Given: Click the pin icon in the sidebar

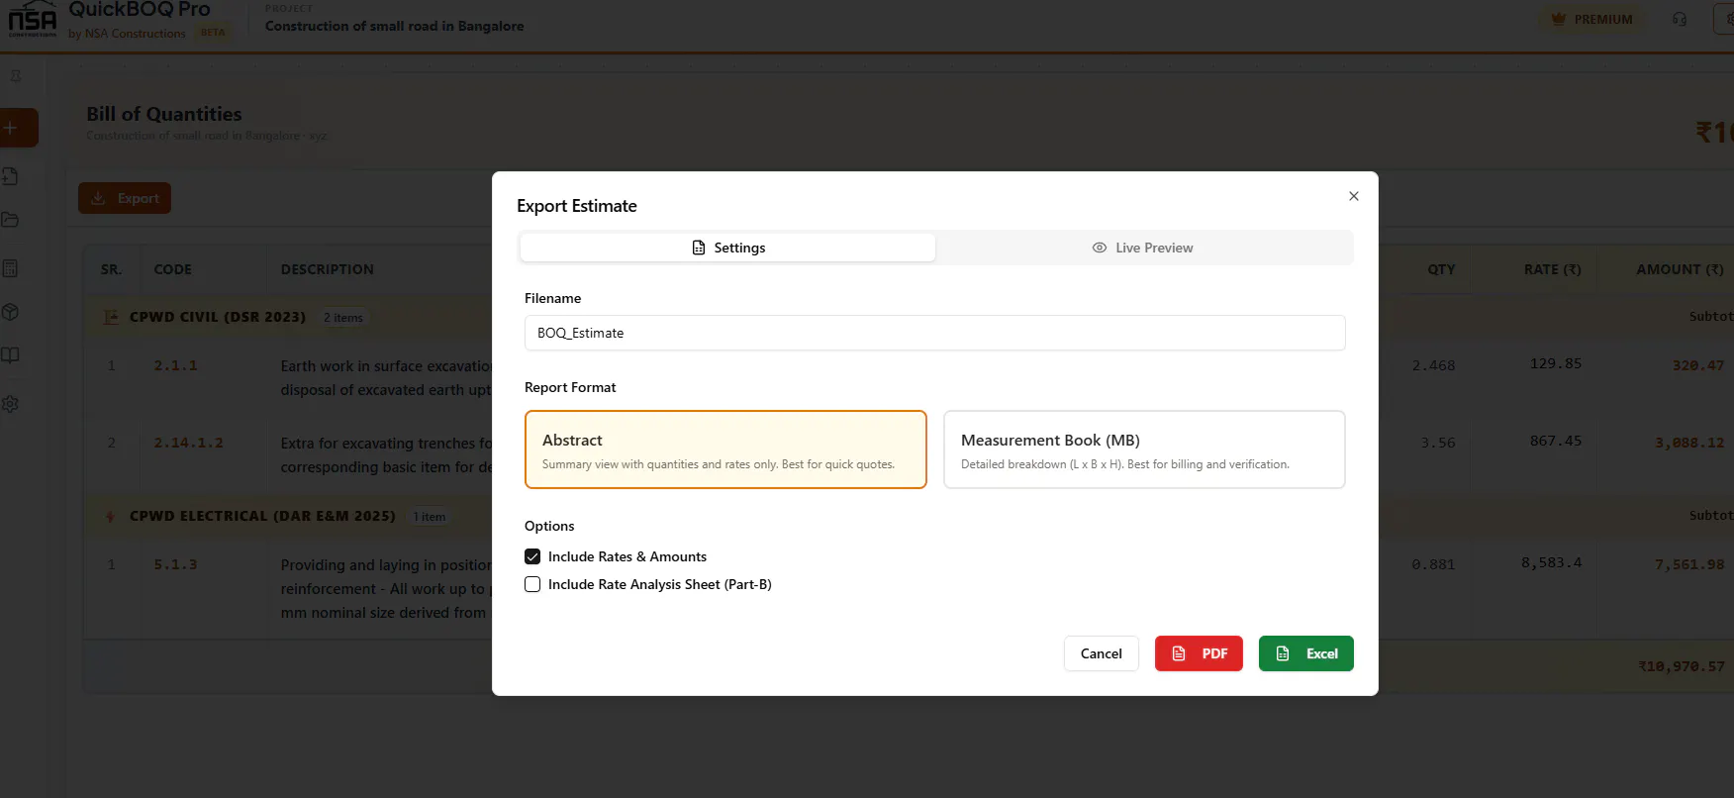Looking at the screenshot, I should pos(15,76).
